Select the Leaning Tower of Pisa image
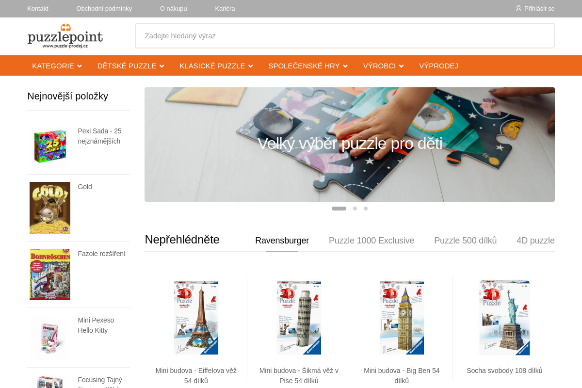 [299, 318]
